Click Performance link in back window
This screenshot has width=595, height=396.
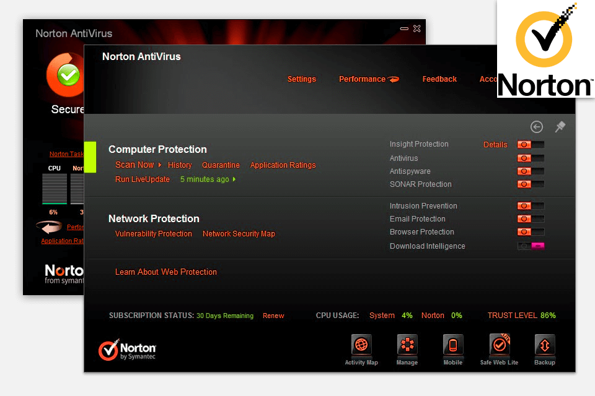[75, 227]
